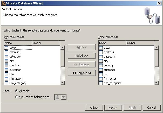
Task: Click the actor table icon in Available tables
Action: point(6,48)
